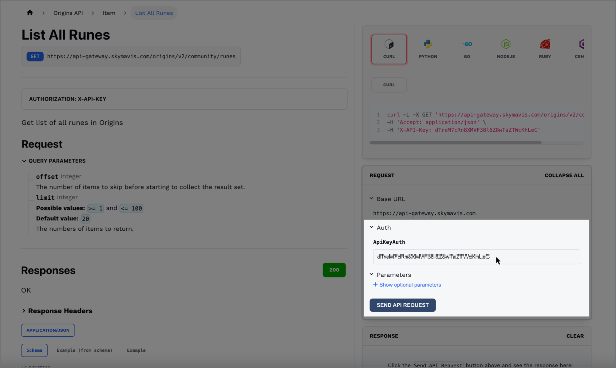Click Show optional parameters link
Screen dimensions: 616x368
tap(407, 285)
